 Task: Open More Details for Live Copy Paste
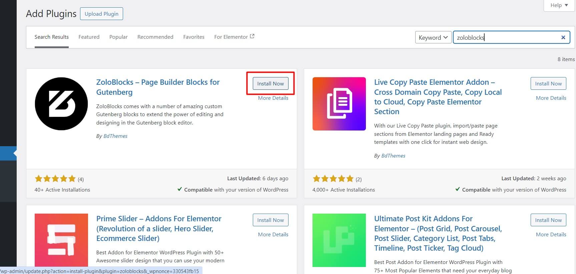click(x=551, y=98)
